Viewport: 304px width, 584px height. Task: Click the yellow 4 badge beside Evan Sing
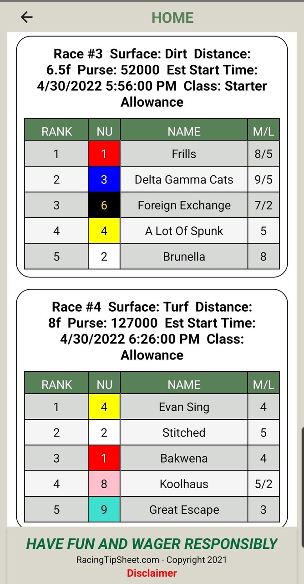[x=104, y=407]
